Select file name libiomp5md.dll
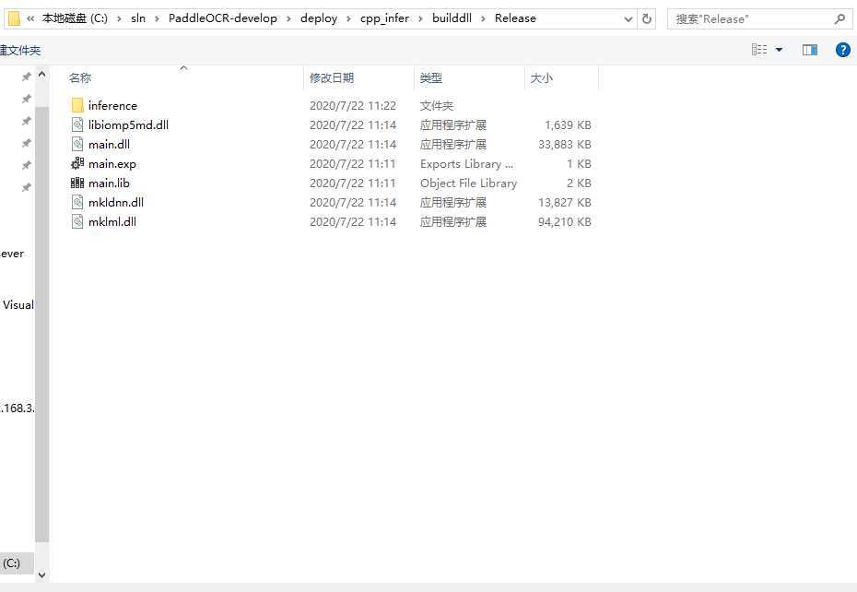The height and width of the screenshot is (592, 857). 128,124
